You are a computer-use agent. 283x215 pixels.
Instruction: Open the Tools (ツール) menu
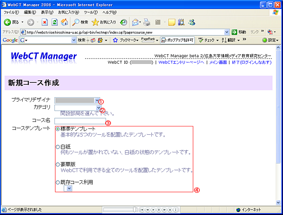pyautogui.click(x=91, y=12)
